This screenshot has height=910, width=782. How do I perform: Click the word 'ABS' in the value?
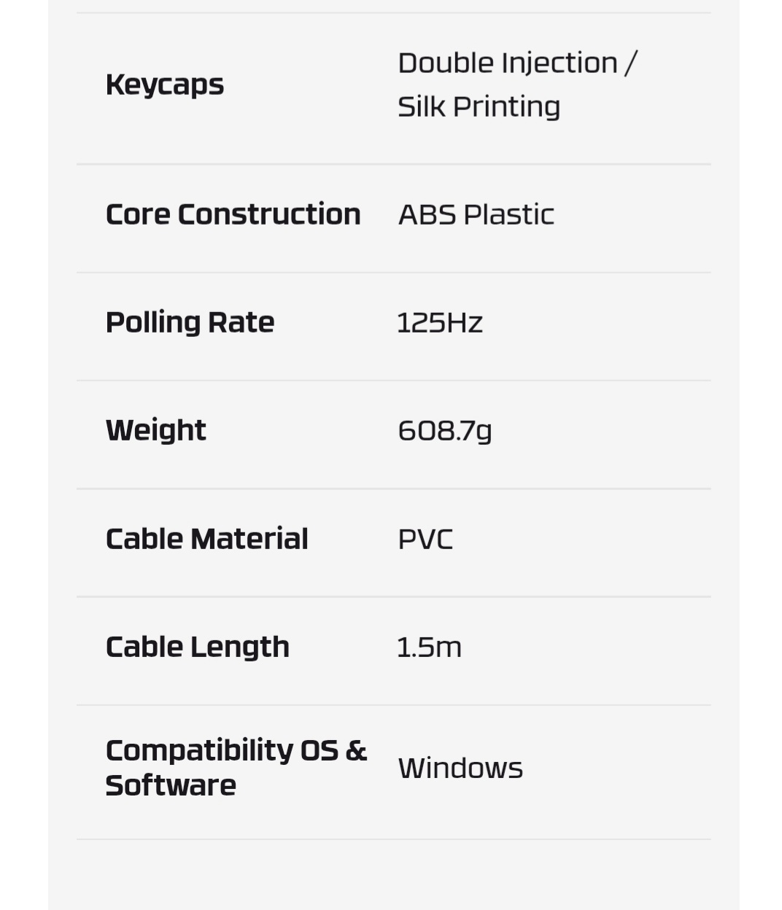(x=427, y=215)
